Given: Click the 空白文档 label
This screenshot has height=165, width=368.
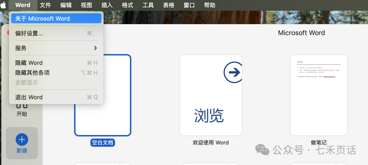Looking at the screenshot, I should click(103, 142).
